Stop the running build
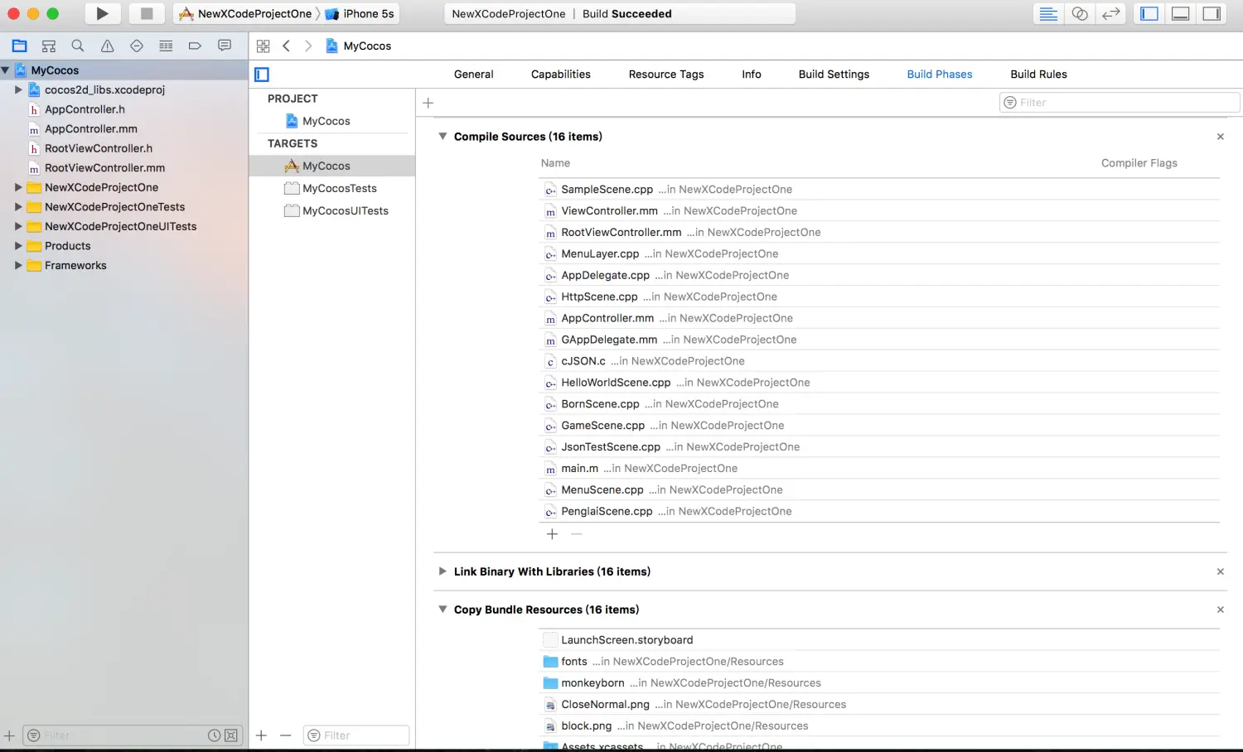Screen dimensions: 1243x752 coord(147,13)
